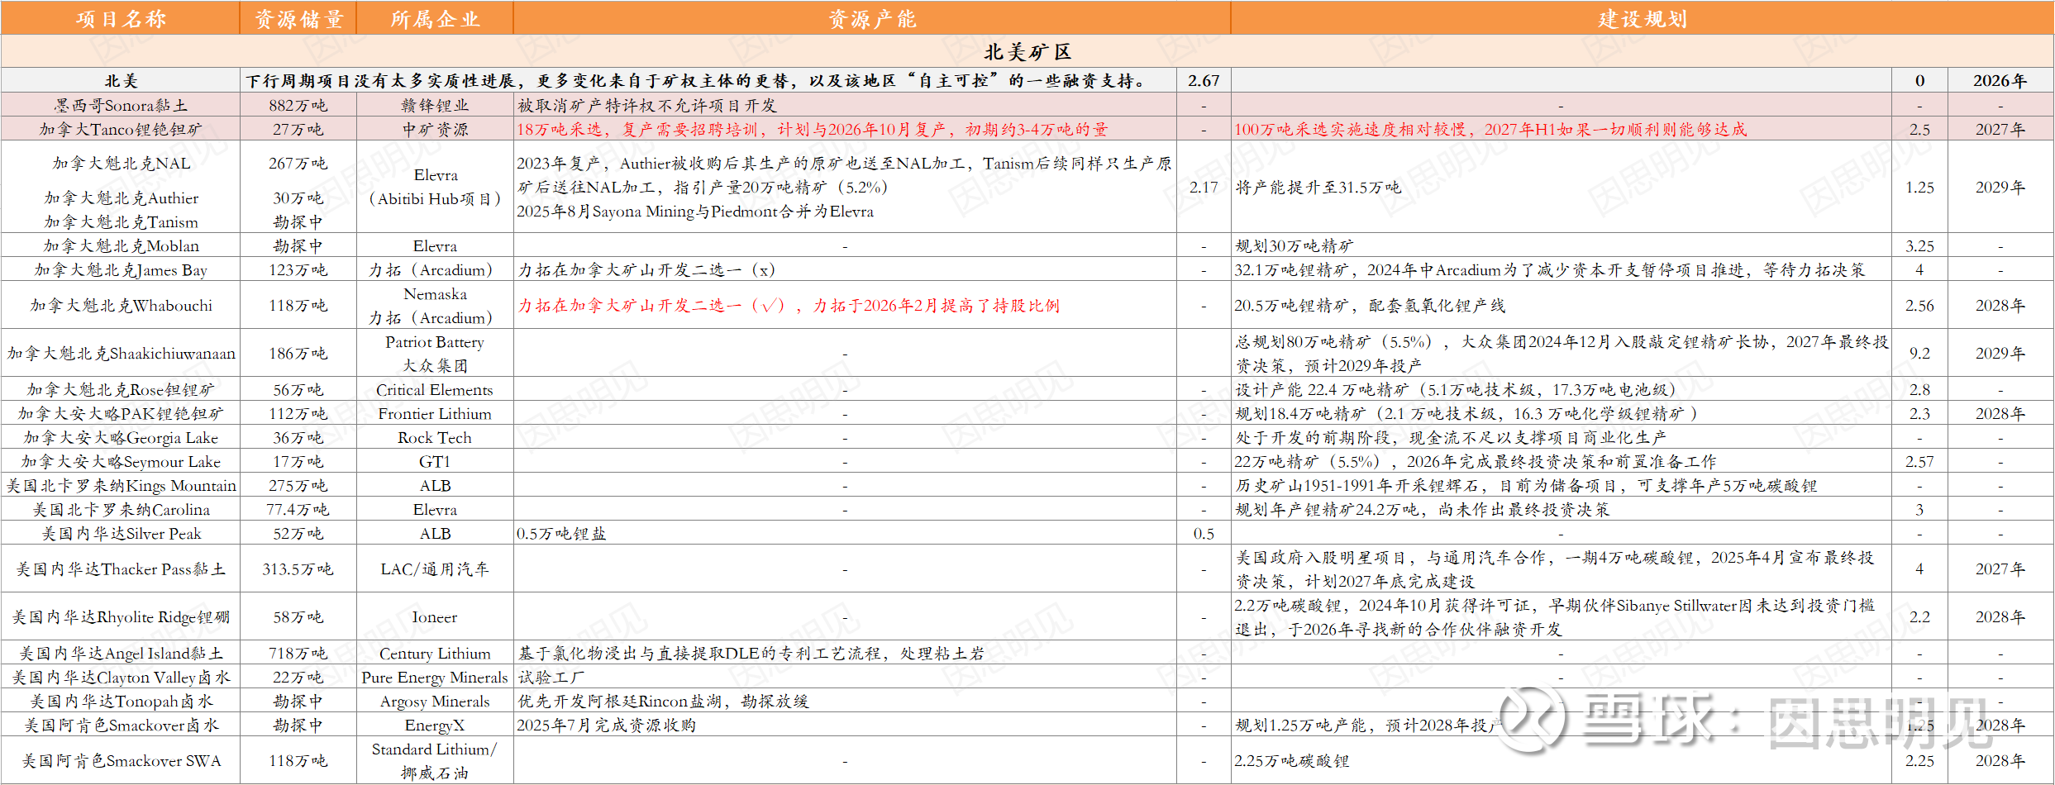The width and height of the screenshot is (2055, 785).
Task: Click the 美国北卡罗来纳Carolina project name
Action: [122, 509]
